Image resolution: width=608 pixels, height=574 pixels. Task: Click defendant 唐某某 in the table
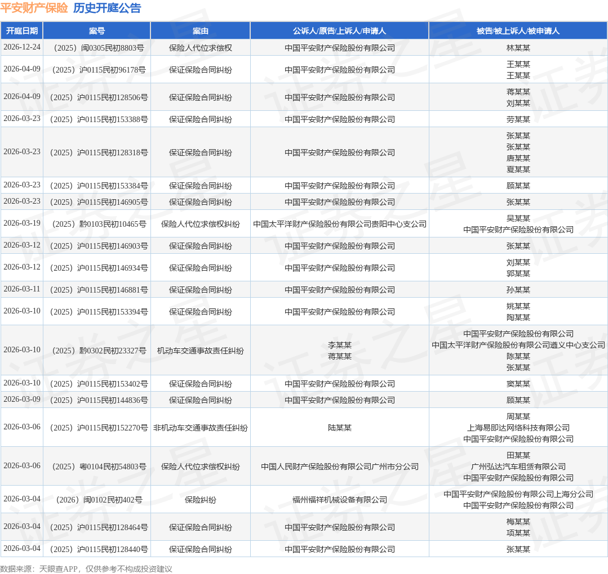518,158
